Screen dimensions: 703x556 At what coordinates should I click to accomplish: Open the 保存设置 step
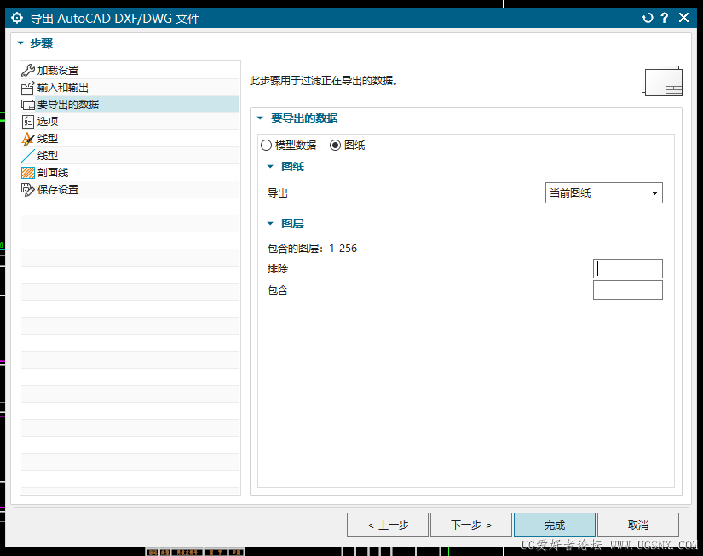click(x=130, y=190)
